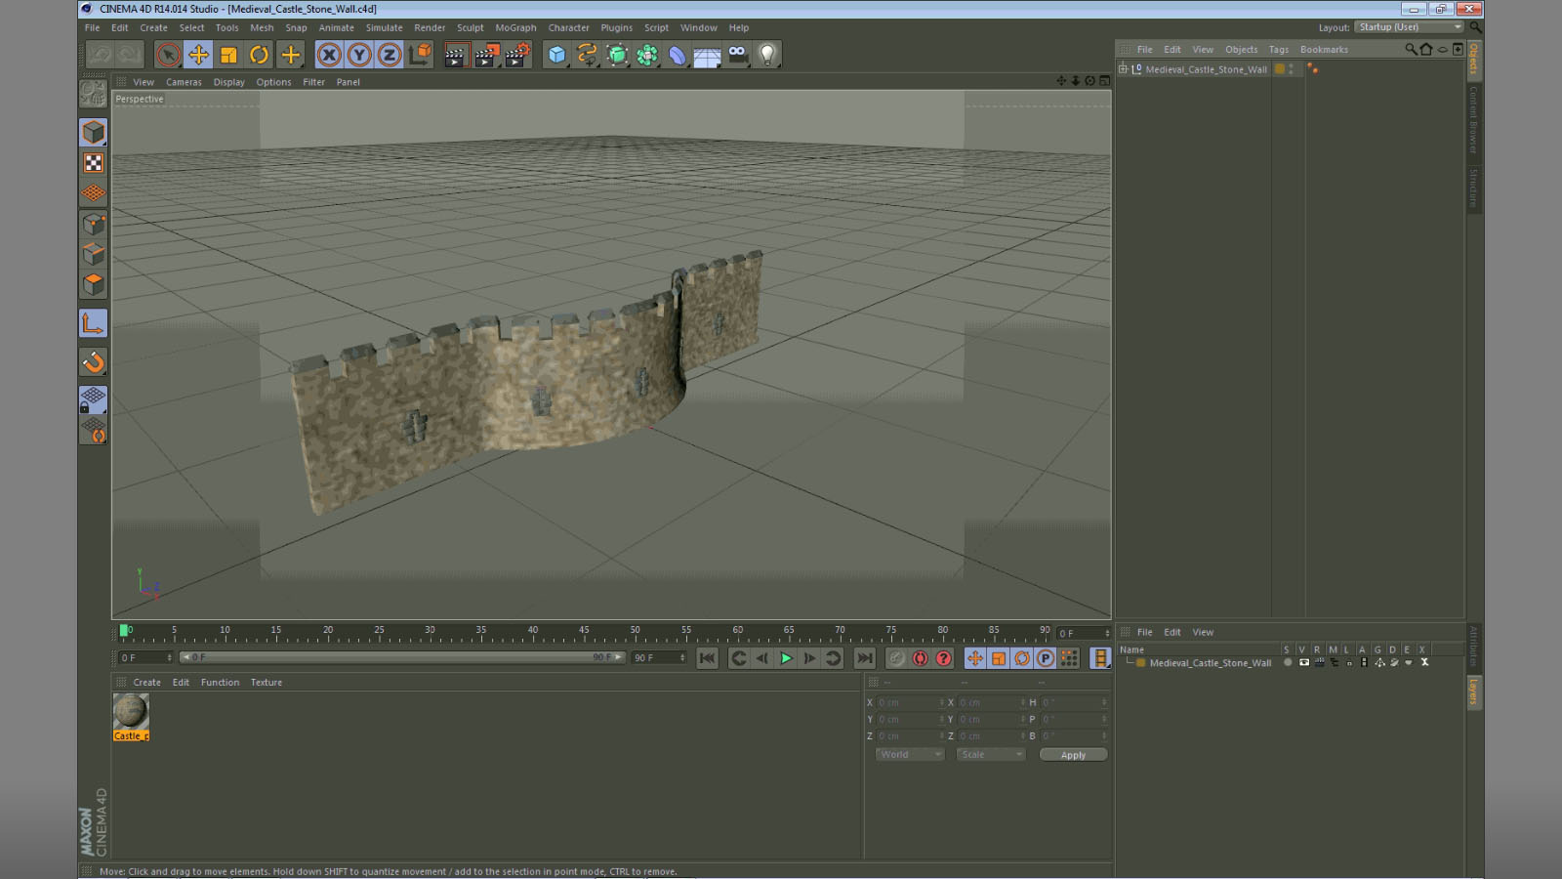Toggle Locked Workplane icon
This screenshot has height=879, width=1562.
[x=94, y=399]
